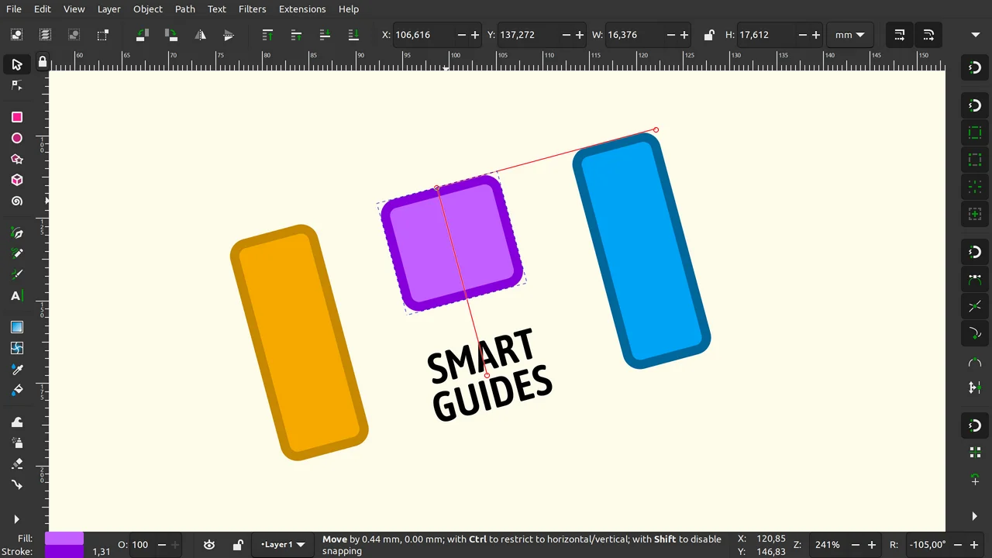Select the Text tool
Image resolution: width=992 pixels, height=558 pixels.
point(16,296)
